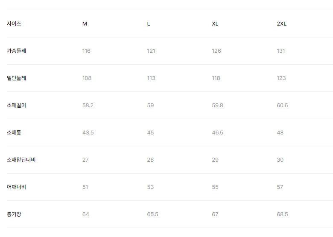Click shoulder width value 53 for L

(150, 187)
